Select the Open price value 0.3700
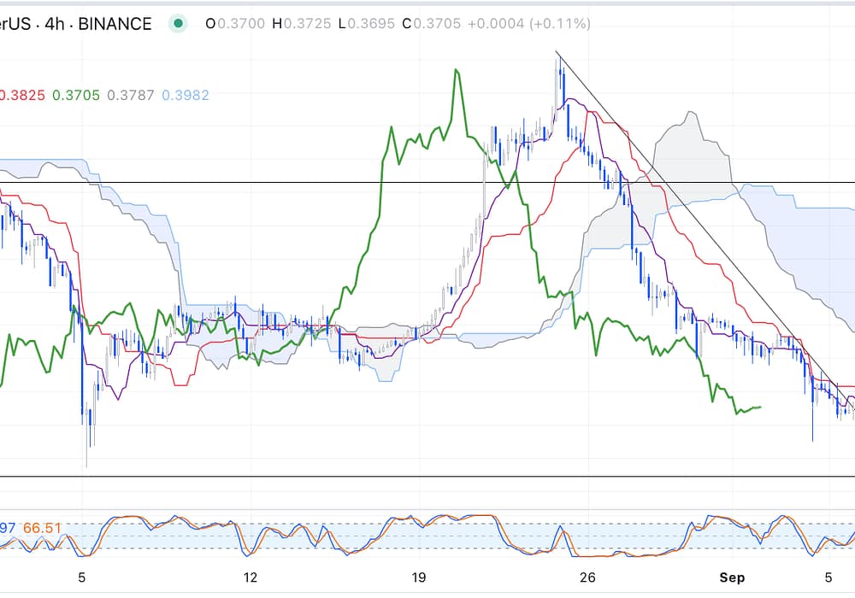855x598 pixels. click(x=234, y=24)
